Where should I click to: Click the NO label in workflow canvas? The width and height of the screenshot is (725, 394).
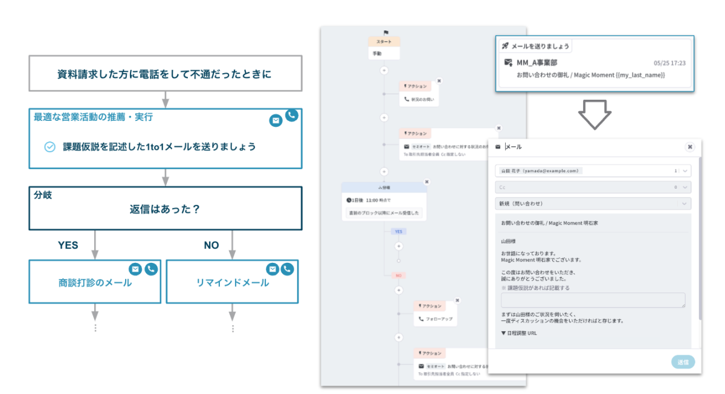click(398, 275)
